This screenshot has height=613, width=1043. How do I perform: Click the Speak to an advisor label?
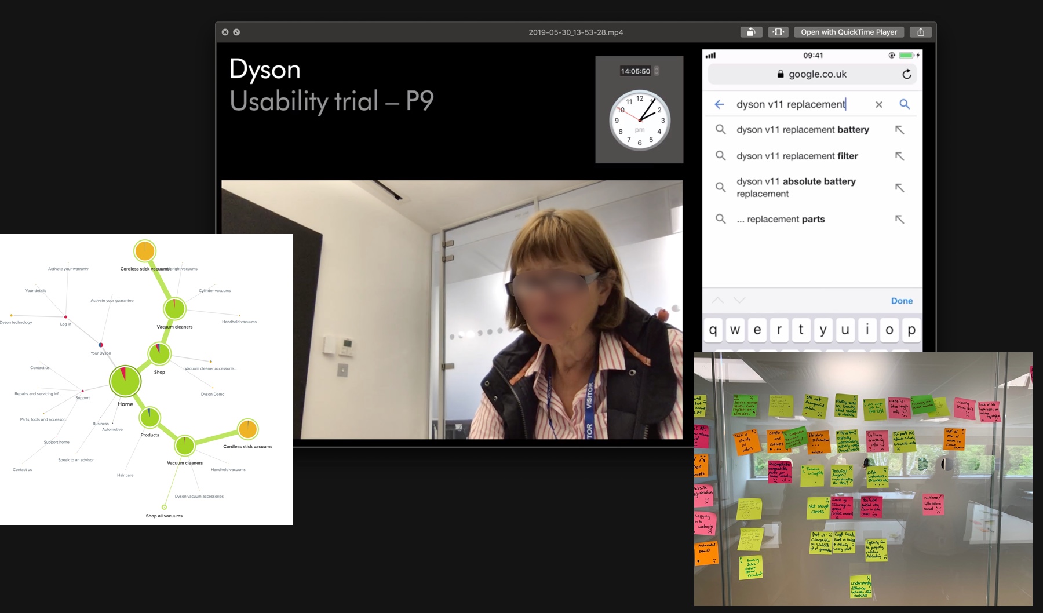(76, 460)
